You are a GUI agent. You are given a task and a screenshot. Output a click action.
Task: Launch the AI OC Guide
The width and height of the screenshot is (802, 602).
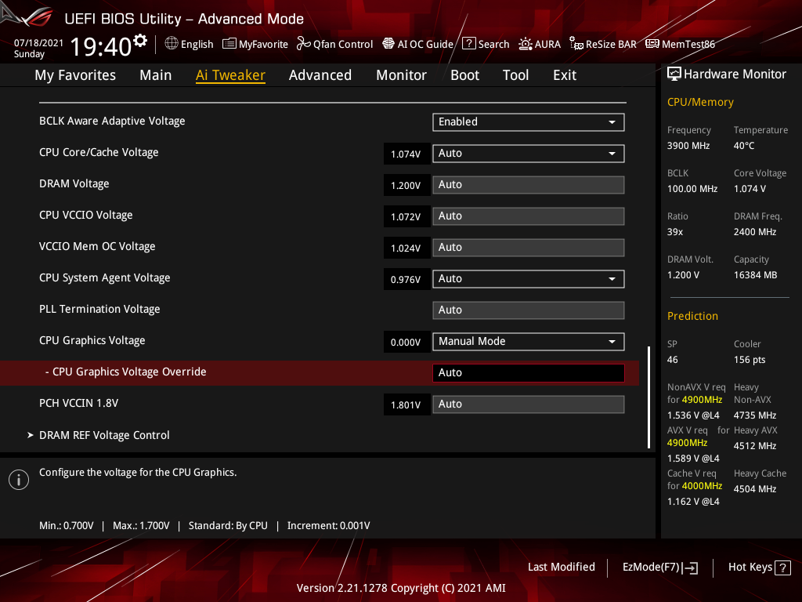click(x=417, y=44)
